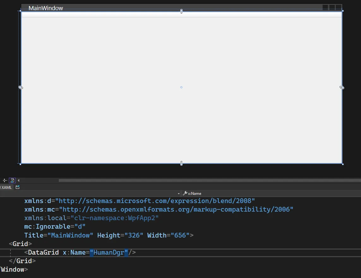
Task: Open the x:Name member selector
Action: coord(272,194)
